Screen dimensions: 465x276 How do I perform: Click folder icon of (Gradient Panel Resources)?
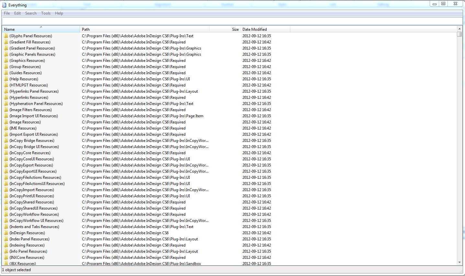pos(6,48)
